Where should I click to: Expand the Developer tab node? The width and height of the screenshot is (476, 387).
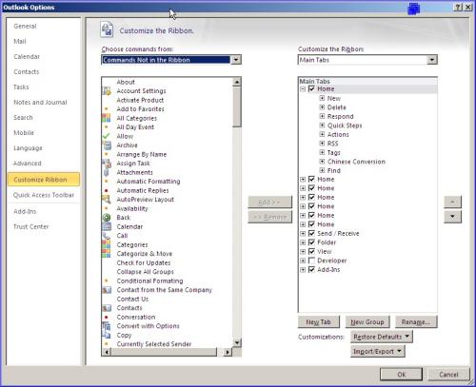coord(303,261)
